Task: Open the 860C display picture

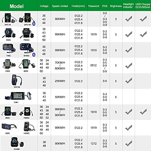Action: [x=9, y=111]
